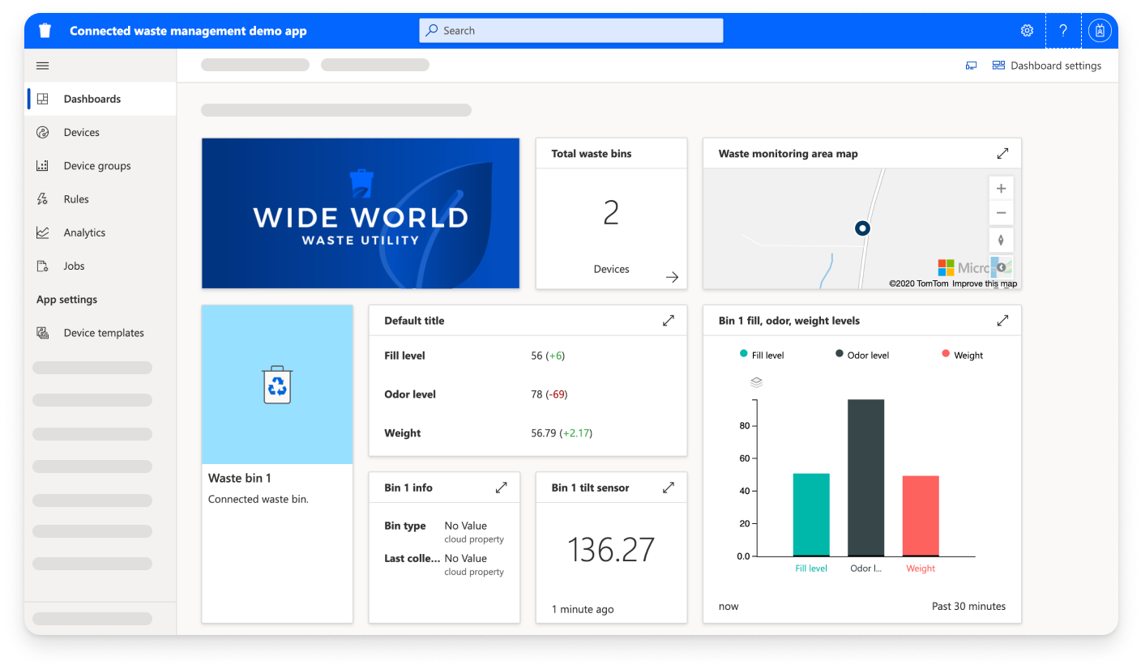Screen dimensions: 1141x669
Task: Open Device templates under App settings
Action: [102, 332]
